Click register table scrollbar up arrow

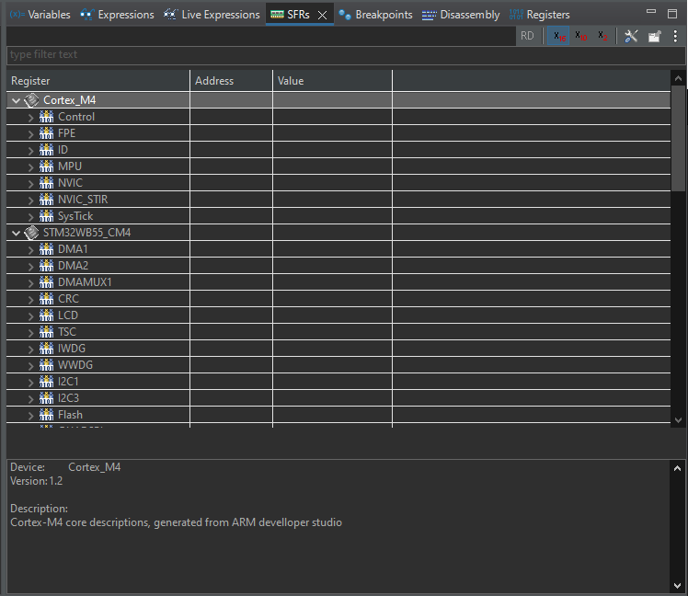click(x=678, y=78)
